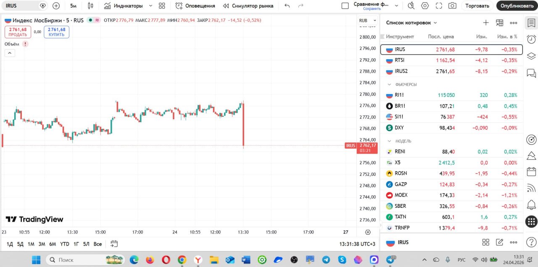Select DXY row in watchlist
The width and height of the screenshot is (538, 267).
tap(451, 128)
